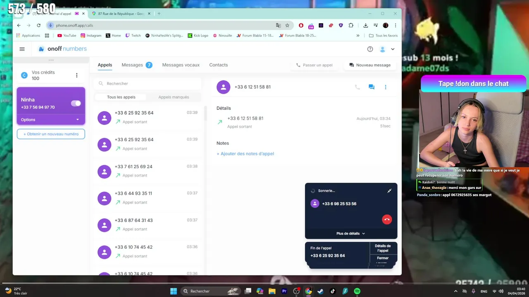Open the YouTube bookmark
This screenshot has width=529, height=297.
click(x=67, y=35)
